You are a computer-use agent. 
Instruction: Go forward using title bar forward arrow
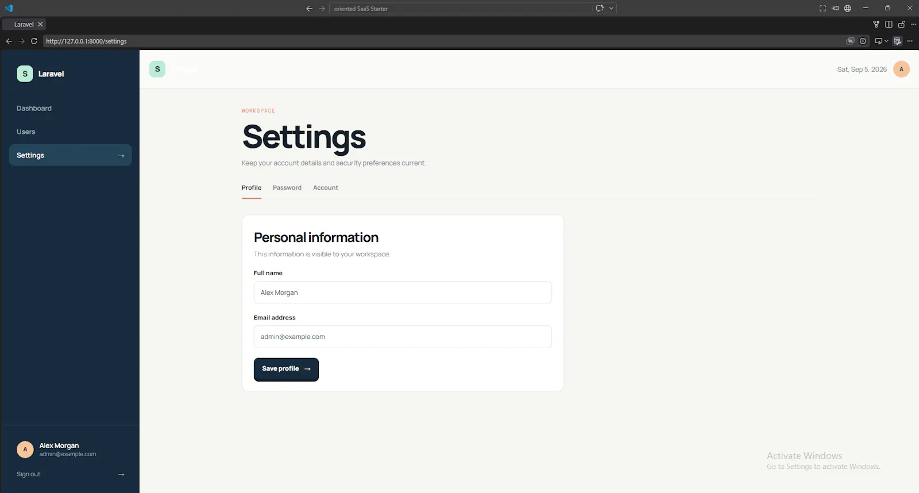click(x=322, y=9)
